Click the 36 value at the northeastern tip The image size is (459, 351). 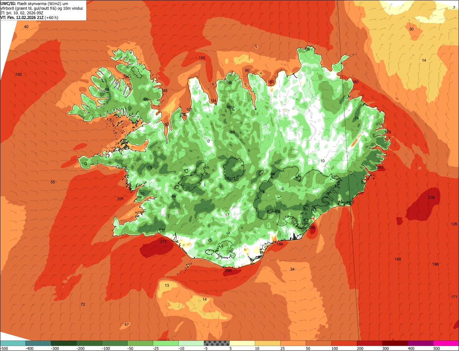(x=308, y=49)
